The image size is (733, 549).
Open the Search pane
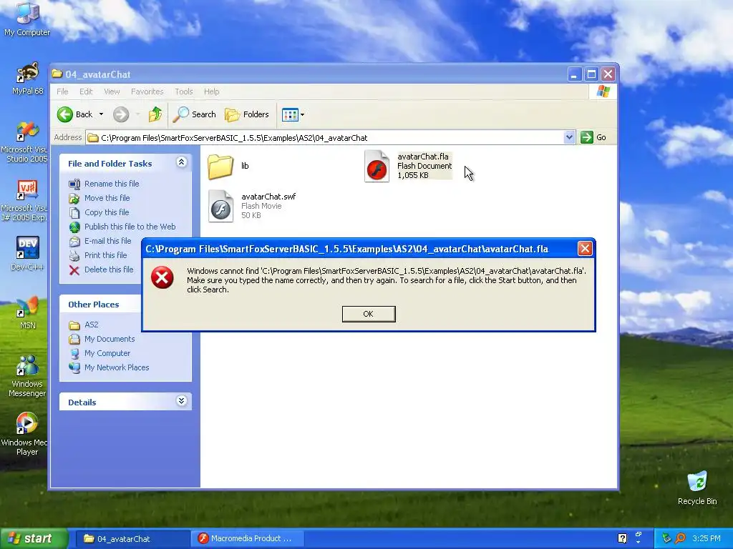click(x=195, y=114)
